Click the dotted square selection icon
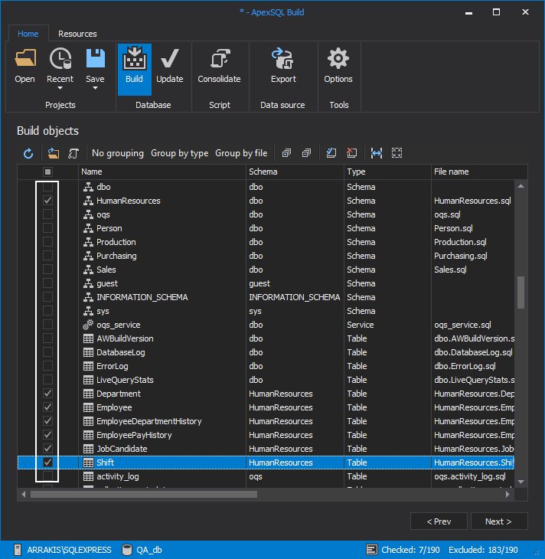The height and width of the screenshot is (559, 545). (397, 153)
